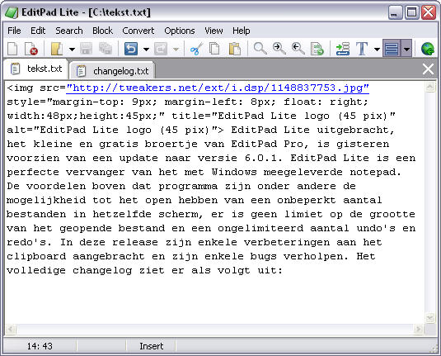Click the horizontal scrollbar right arrow
This screenshot has width=441, height=356.
pos(418,330)
